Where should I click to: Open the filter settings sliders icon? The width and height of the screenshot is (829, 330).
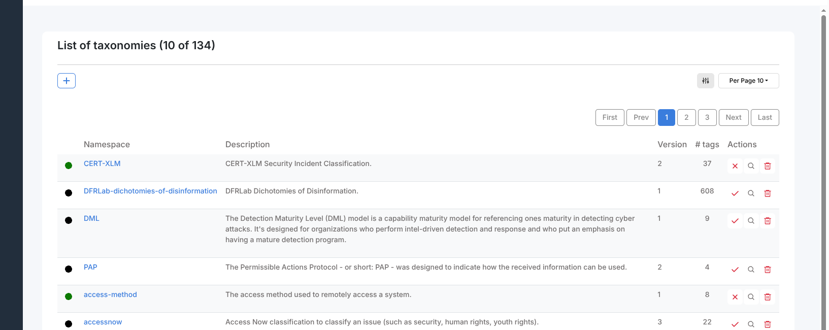pos(706,81)
